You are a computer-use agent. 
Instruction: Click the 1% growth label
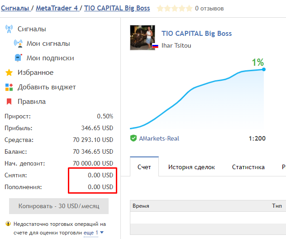click(x=258, y=62)
